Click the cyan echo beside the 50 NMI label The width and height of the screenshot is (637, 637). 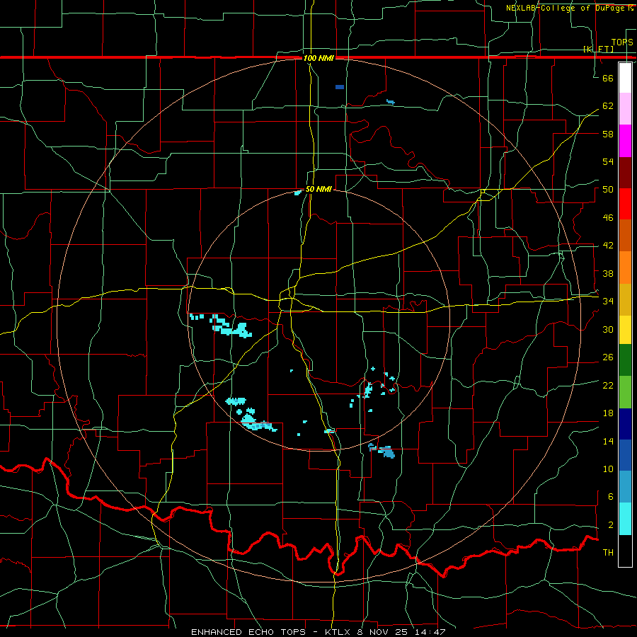(298, 193)
